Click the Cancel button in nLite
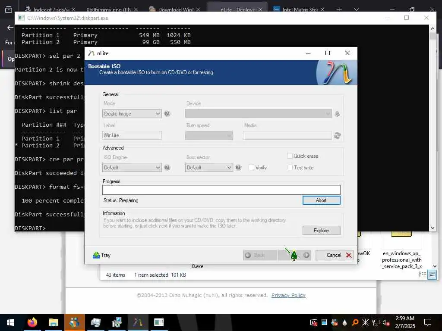This screenshot has width=442, height=331. 335,255
